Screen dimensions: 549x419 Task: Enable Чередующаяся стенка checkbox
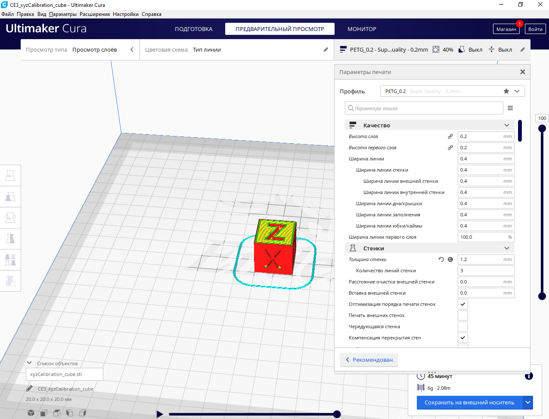pos(463,327)
